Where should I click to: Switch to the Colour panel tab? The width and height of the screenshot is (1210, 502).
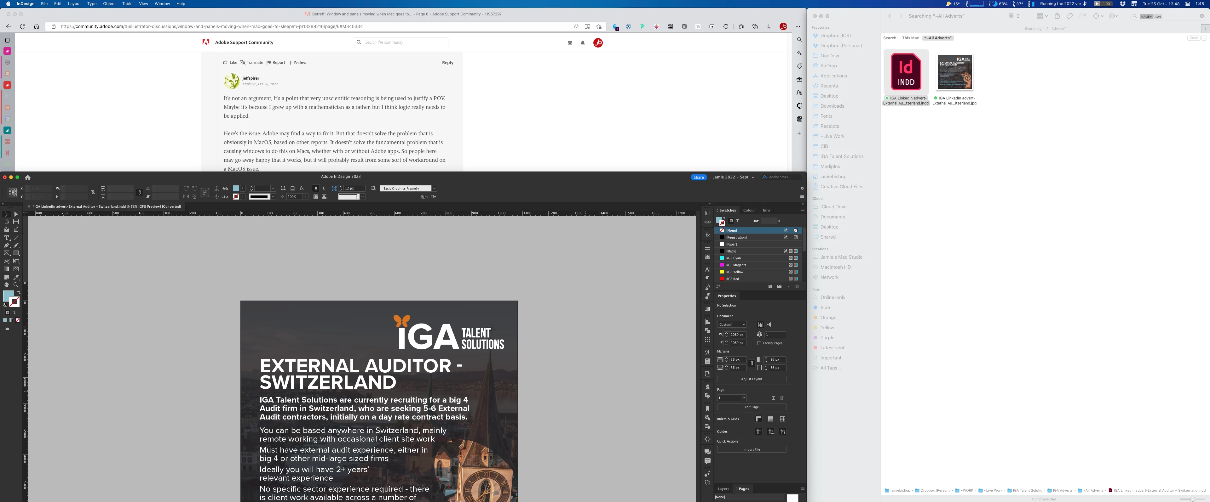[749, 210]
